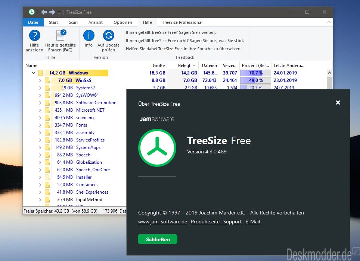Screen dimensions: 360x261
Task: Click the scrollbar up arrow in tree list
Action: click(329, 73)
